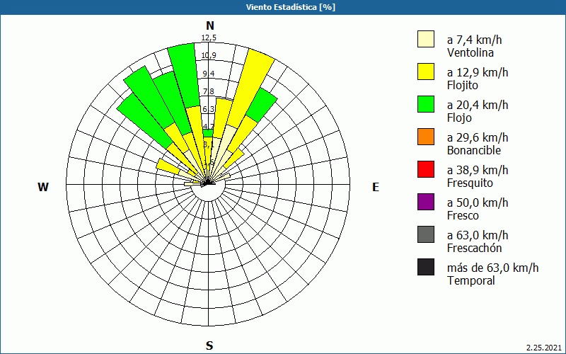Image resolution: width=566 pixels, height=354 pixels.
Task: Click the N compass label
Action: pyautogui.click(x=210, y=25)
